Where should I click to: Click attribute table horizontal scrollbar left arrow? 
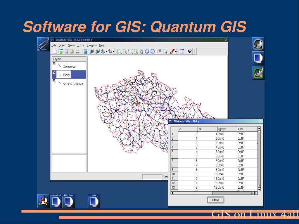pyautogui.click(x=172, y=193)
